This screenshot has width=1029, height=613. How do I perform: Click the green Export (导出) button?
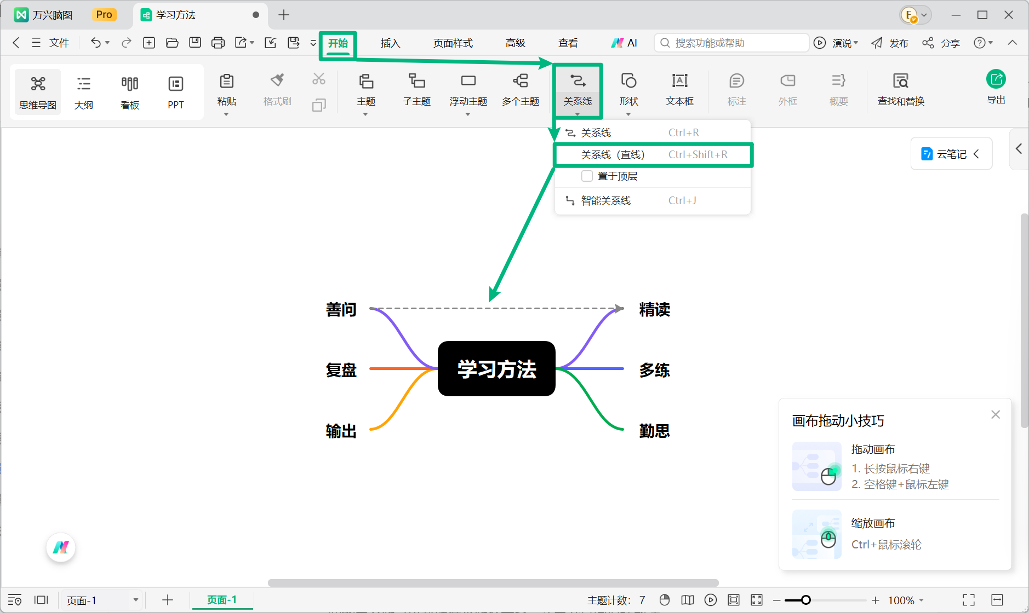(996, 86)
